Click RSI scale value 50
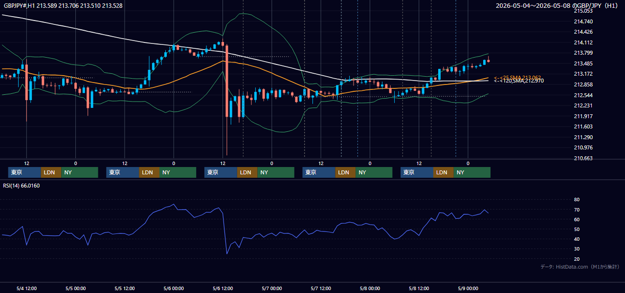The width and height of the screenshot is (625, 293). (577, 229)
